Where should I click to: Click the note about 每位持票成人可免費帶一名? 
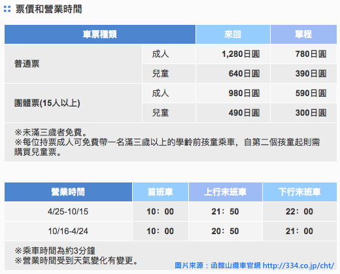point(167,147)
